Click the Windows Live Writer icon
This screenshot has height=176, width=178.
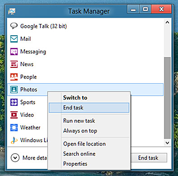click(x=14, y=140)
